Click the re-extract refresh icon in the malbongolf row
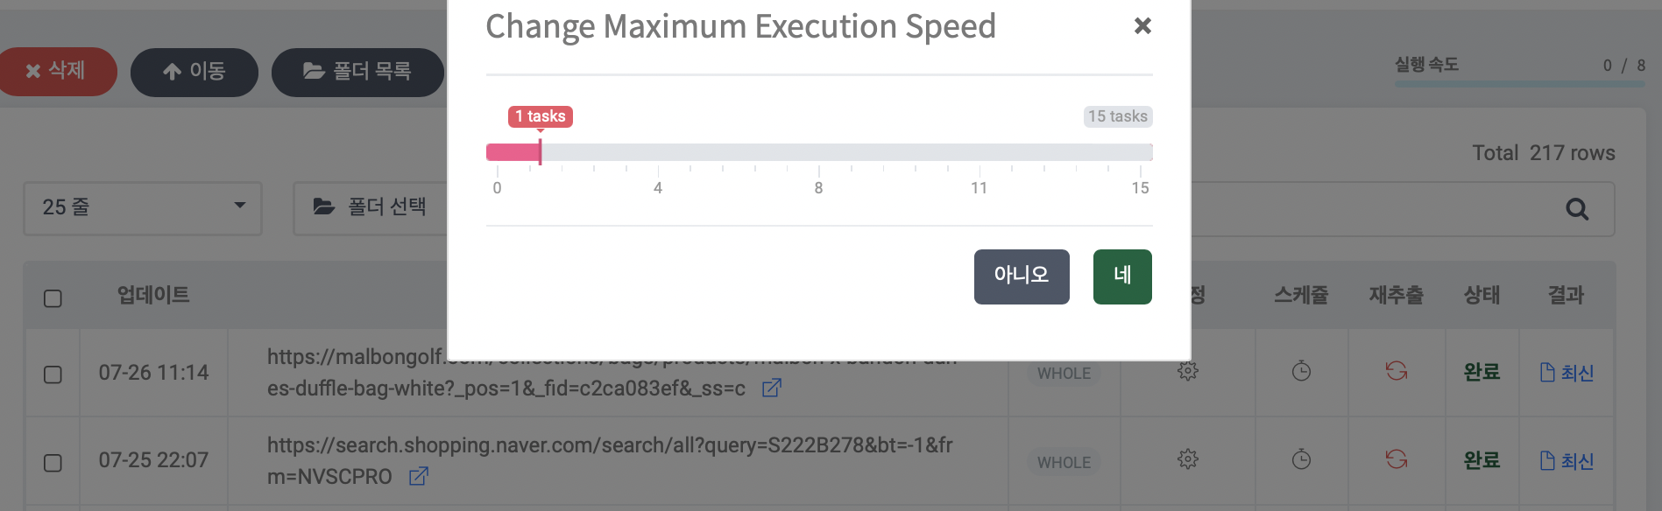Image resolution: width=1662 pixels, height=511 pixels. [1396, 371]
